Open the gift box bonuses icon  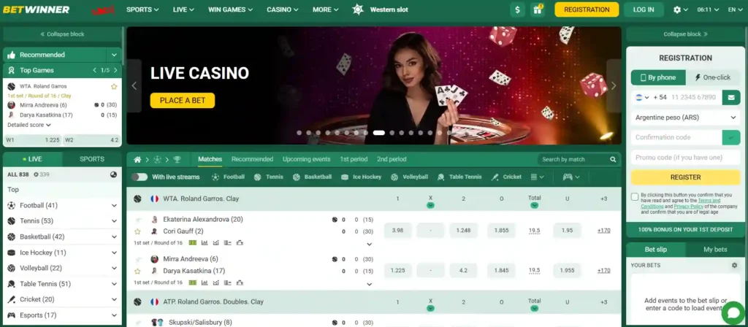(x=537, y=9)
